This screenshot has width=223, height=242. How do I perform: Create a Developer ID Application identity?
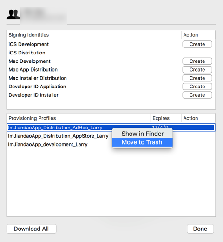(x=197, y=87)
